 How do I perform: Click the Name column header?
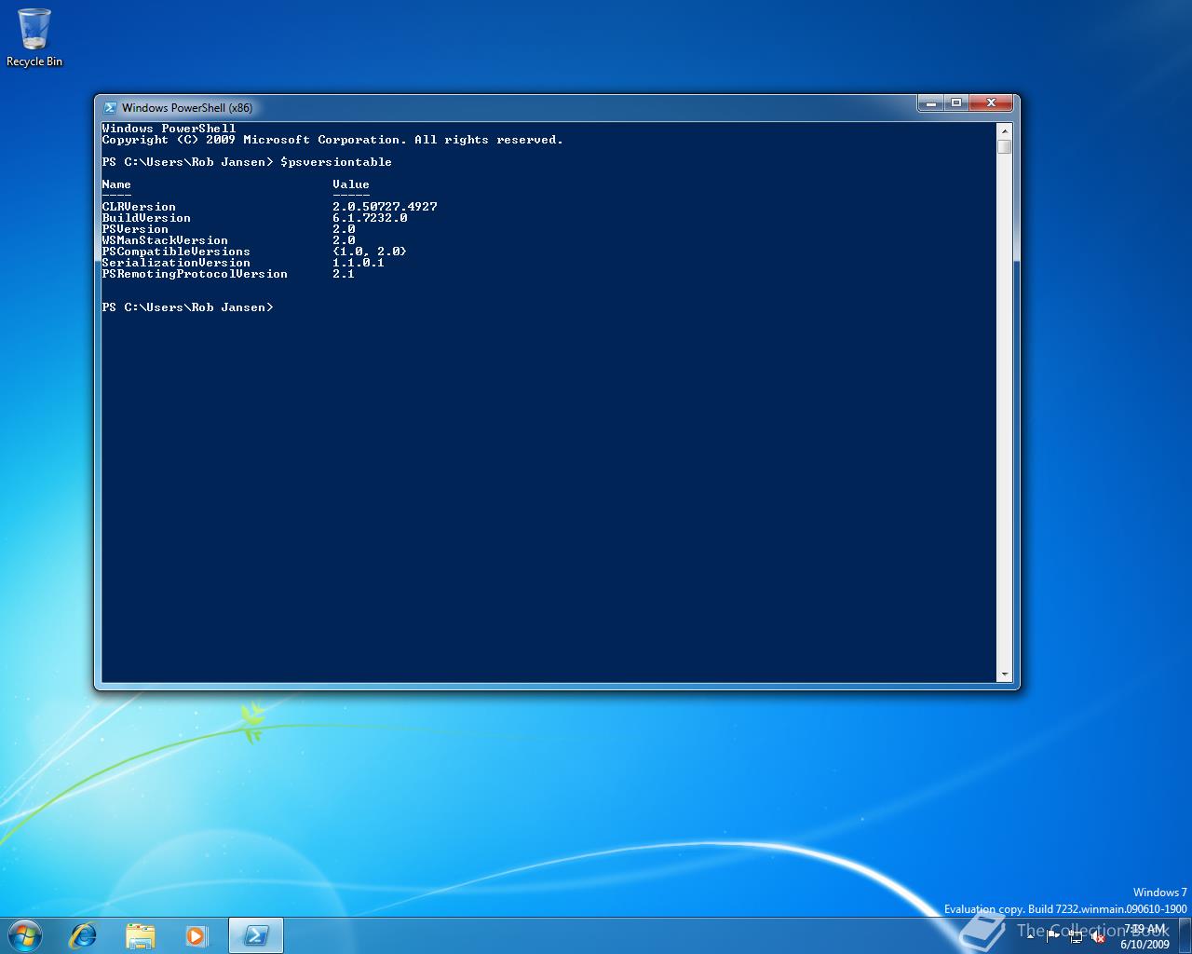pyautogui.click(x=116, y=184)
